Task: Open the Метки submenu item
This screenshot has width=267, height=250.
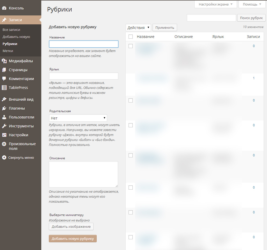Action: click(8, 51)
